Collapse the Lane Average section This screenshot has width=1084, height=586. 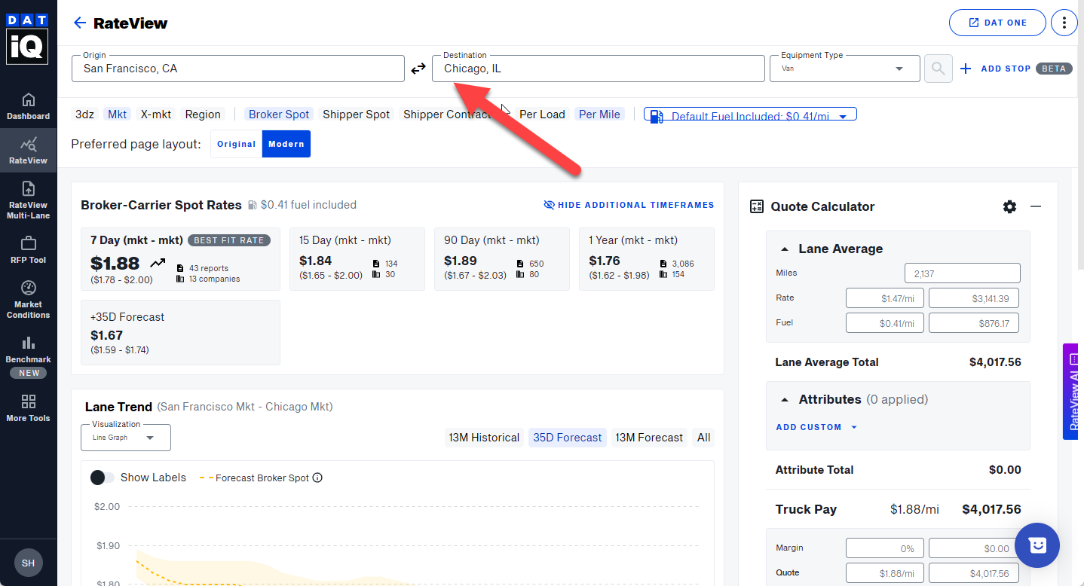(x=785, y=249)
